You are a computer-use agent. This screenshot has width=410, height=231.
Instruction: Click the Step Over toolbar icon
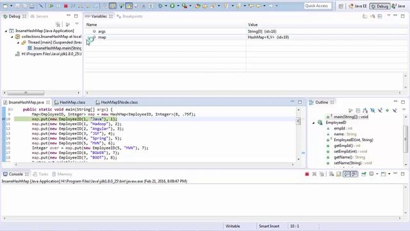point(88,6)
